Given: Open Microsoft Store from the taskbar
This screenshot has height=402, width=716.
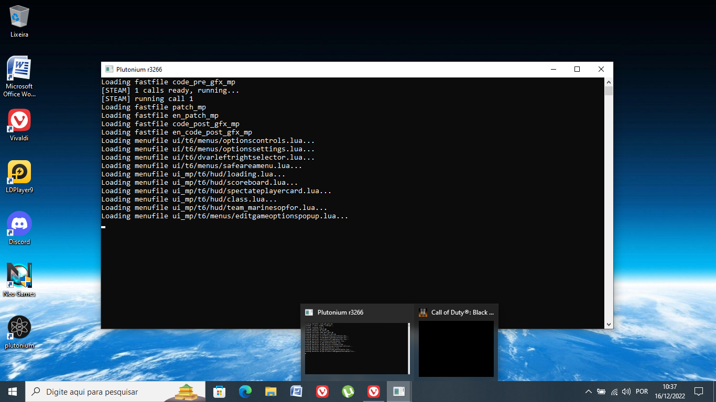Looking at the screenshot, I should (219, 392).
